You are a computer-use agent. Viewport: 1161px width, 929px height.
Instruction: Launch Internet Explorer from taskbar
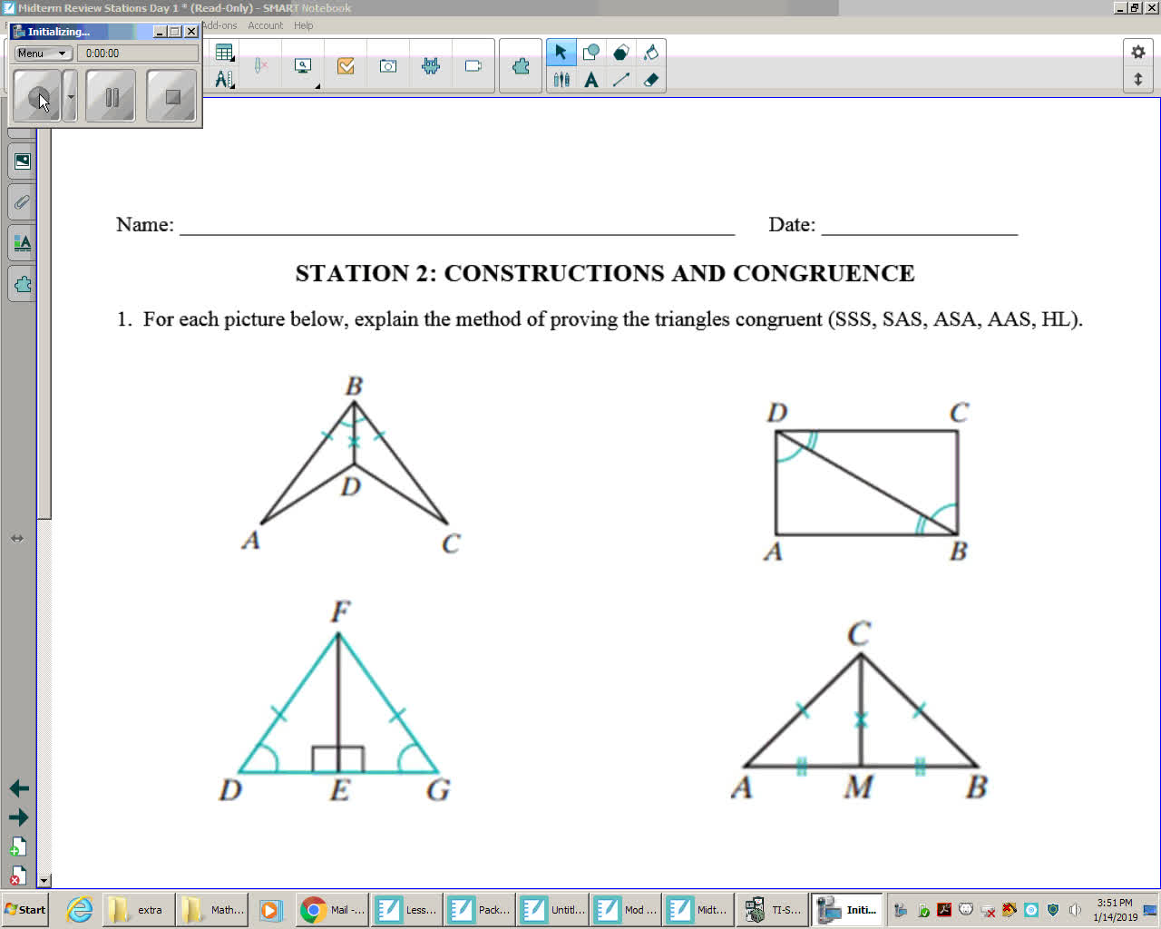(80, 909)
